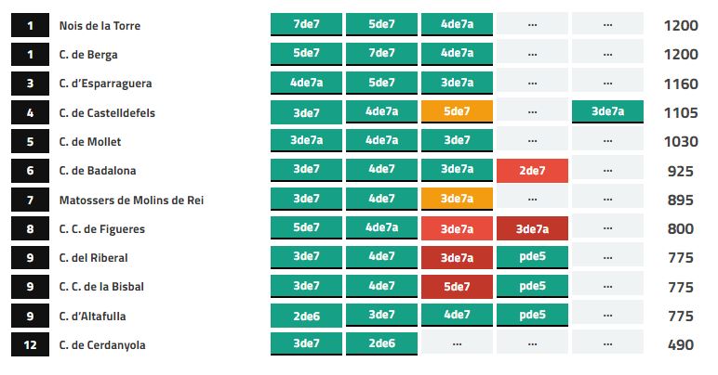Open Matossers de Molins de Rei entry

pyautogui.click(x=131, y=200)
